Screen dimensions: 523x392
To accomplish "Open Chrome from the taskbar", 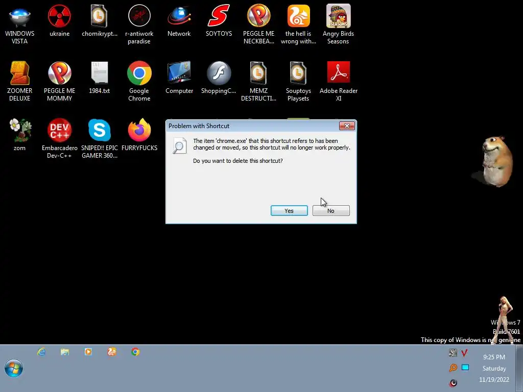I will pos(135,352).
